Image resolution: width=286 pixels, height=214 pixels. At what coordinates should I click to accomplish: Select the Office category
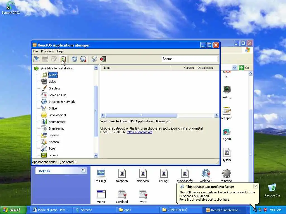click(x=53, y=108)
